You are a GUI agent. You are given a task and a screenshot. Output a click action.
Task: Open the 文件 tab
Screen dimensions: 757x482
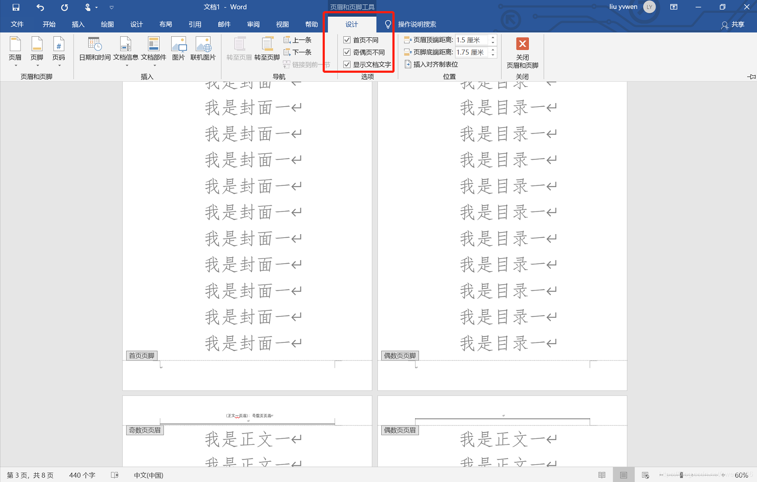tap(17, 24)
